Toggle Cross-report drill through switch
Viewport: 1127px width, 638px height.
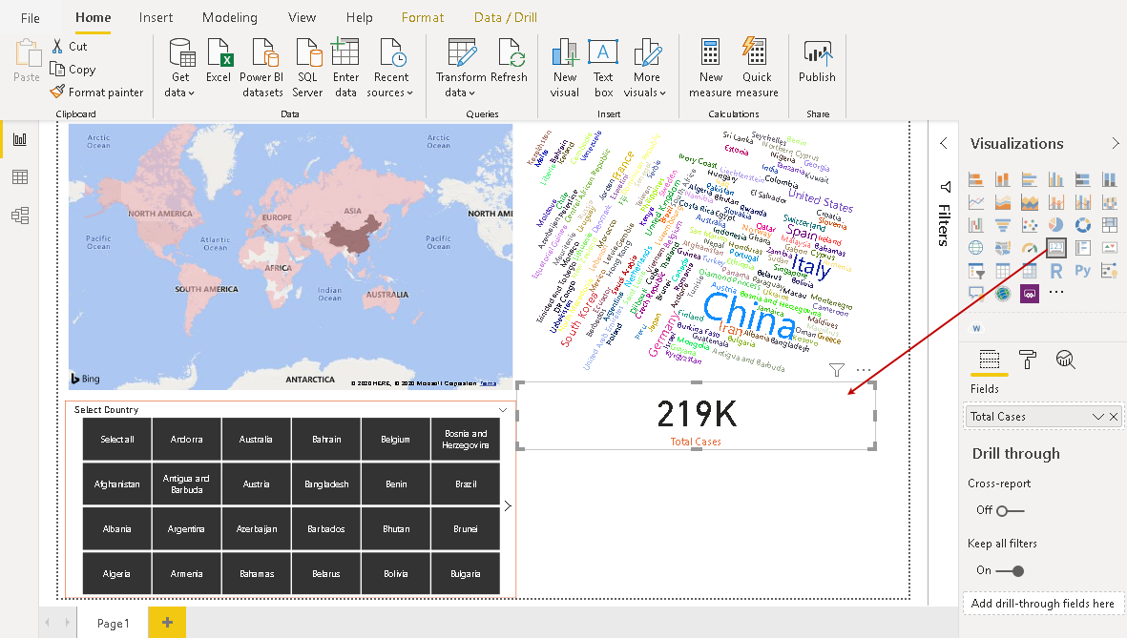pyautogui.click(x=1010, y=511)
